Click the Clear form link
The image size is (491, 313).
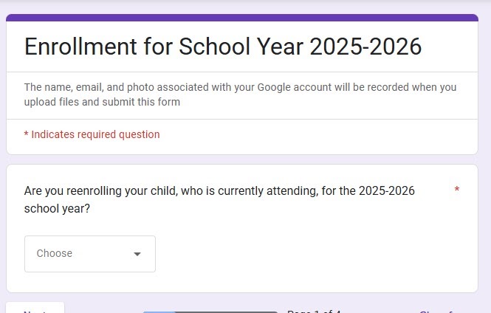tap(440, 311)
